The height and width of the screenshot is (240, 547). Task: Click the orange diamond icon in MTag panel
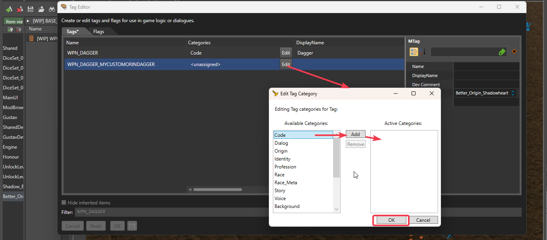(x=515, y=52)
